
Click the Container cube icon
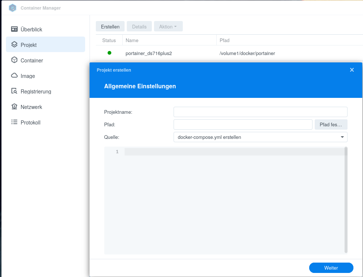(14, 60)
